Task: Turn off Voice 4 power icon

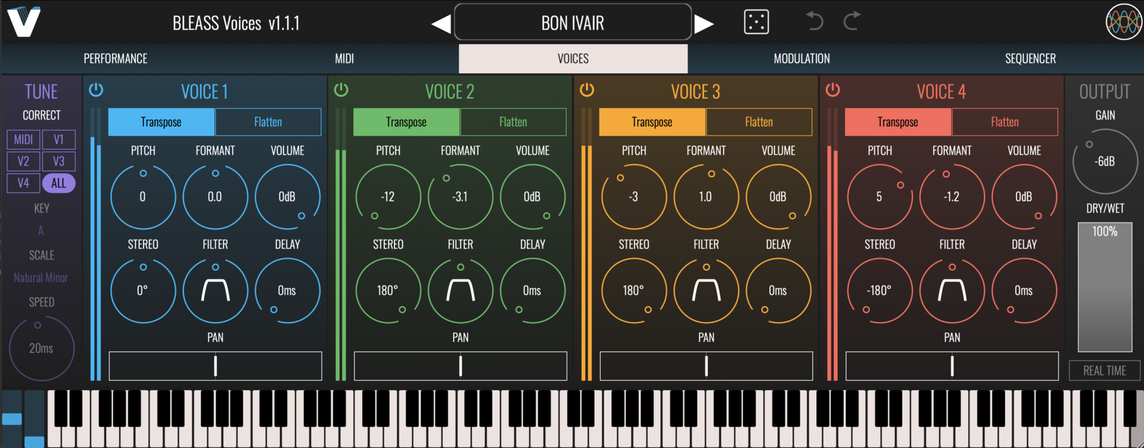Action: click(x=832, y=90)
